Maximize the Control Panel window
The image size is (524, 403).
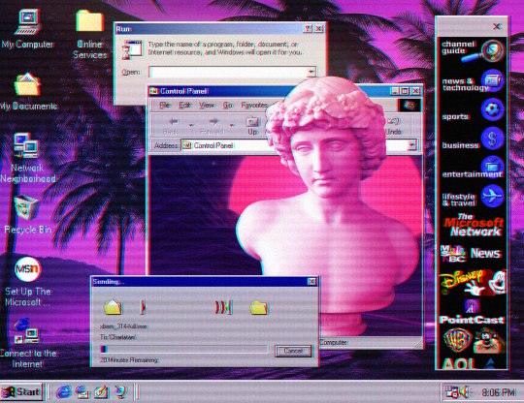tap(405, 91)
